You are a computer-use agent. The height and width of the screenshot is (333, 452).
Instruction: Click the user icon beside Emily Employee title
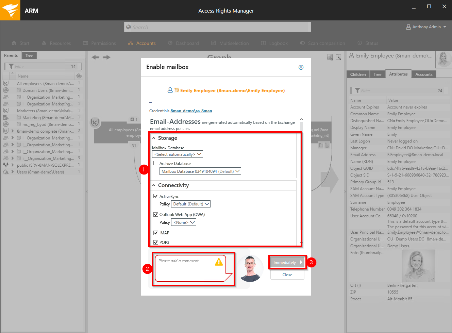tap(351, 56)
